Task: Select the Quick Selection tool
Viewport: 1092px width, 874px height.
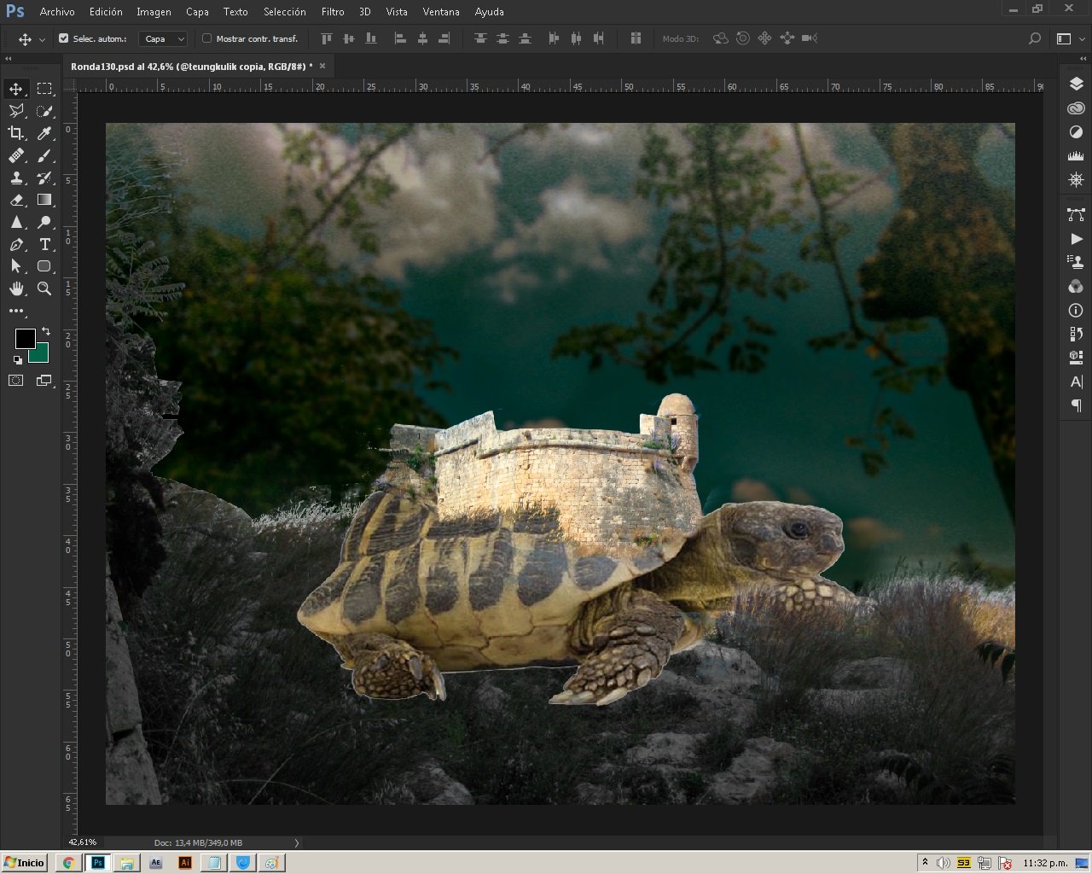Action: (x=44, y=111)
